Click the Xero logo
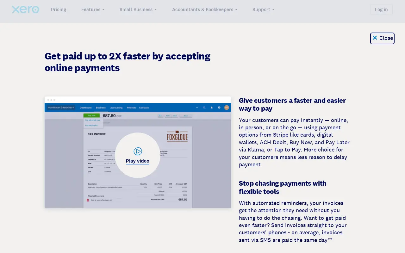405x253 pixels. click(25, 9)
